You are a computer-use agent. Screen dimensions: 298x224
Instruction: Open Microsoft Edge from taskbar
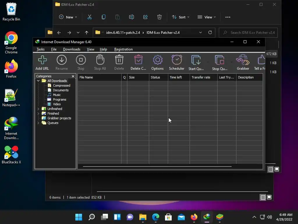(x=156, y=217)
